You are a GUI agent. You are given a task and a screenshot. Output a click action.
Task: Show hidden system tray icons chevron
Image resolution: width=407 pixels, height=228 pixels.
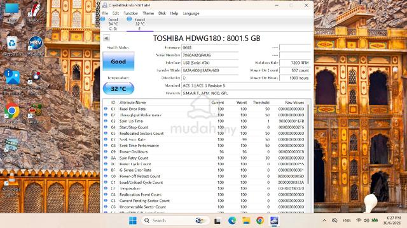[324, 220]
